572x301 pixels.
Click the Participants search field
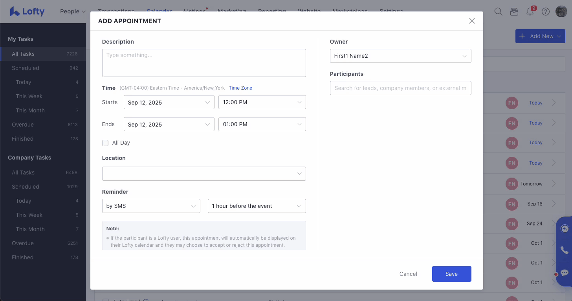[x=400, y=88]
